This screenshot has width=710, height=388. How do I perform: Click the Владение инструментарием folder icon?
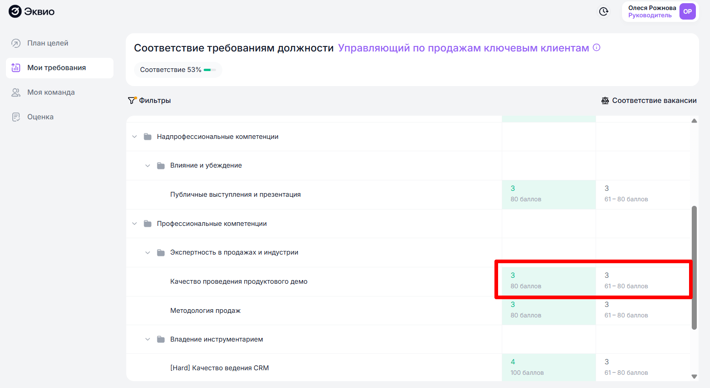click(161, 339)
